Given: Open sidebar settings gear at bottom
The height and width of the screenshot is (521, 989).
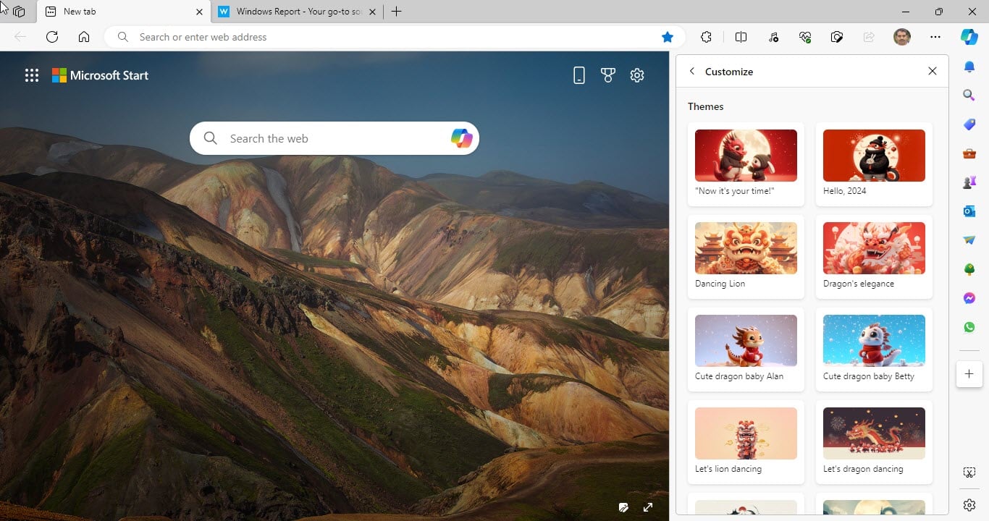Looking at the screenshot, I should (x=969, y=505).
